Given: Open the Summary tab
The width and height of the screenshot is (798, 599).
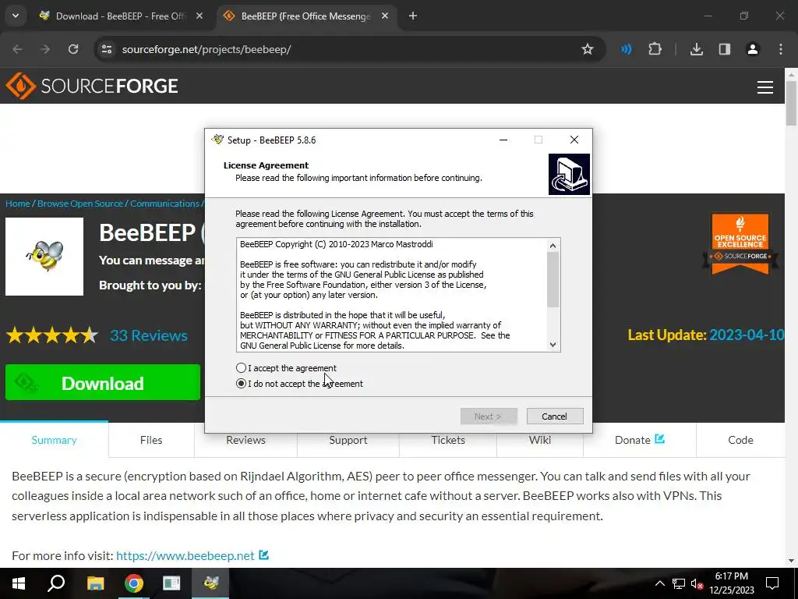Looking at the screenshot, I should pos(54,440).
